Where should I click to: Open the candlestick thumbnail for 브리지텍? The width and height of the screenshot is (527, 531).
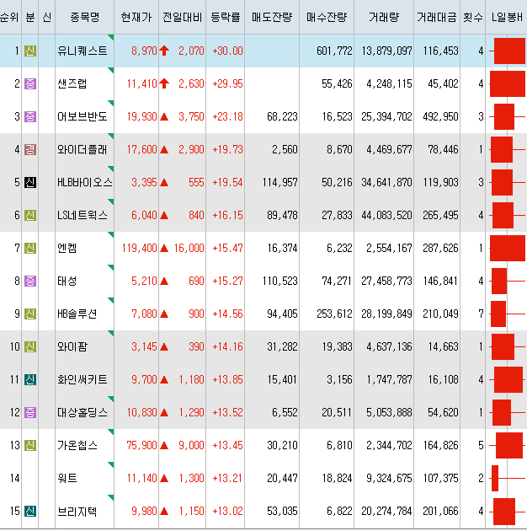[508, 511]
